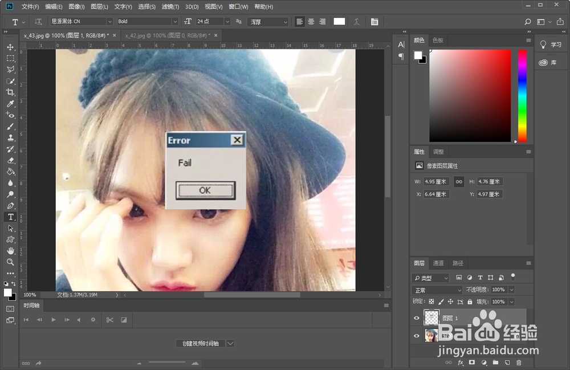The height and width of the screenshot is (370, 570).
Task: Hide 图层 1 using eye icon
Action: pos(417,318)
